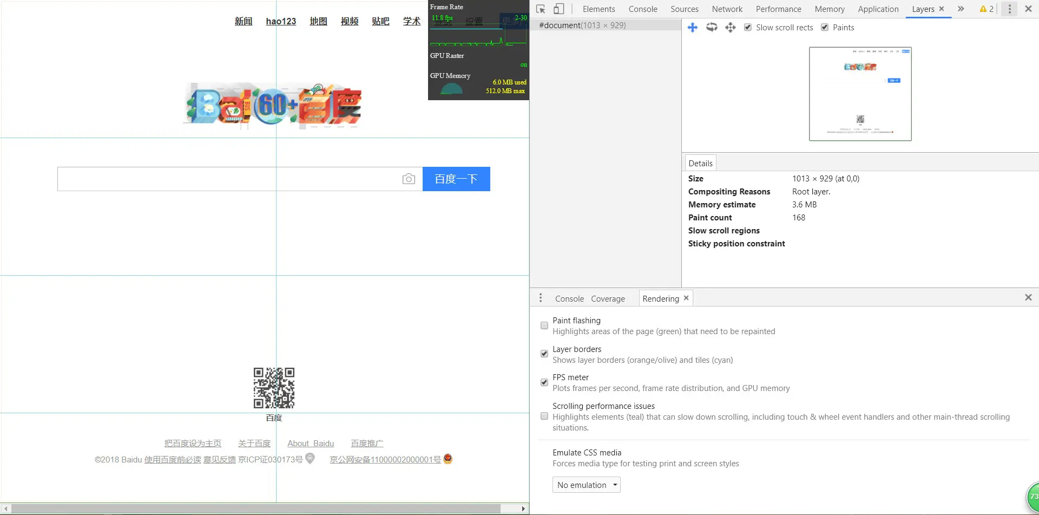Click the scrollbar left arrow
The height and width of the screenshot is (515, 1039).
(5, 509)
